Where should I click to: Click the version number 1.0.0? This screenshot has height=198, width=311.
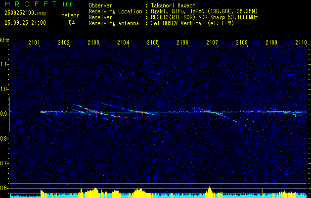pos(67,4)
